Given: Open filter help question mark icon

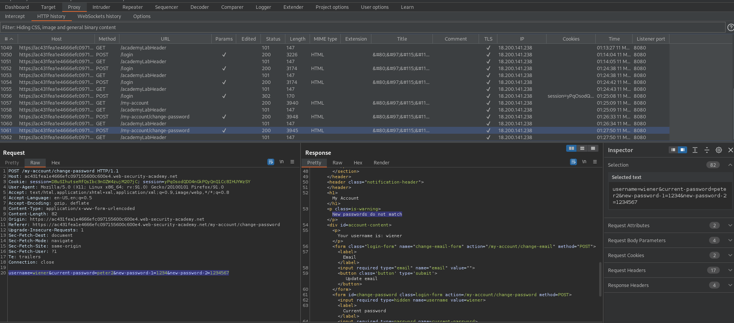Looking at the screenshot, I should pos(731,27).
